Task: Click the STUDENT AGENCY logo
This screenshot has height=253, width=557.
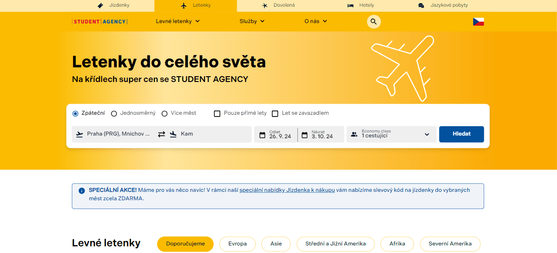Action: coord(100,21)
